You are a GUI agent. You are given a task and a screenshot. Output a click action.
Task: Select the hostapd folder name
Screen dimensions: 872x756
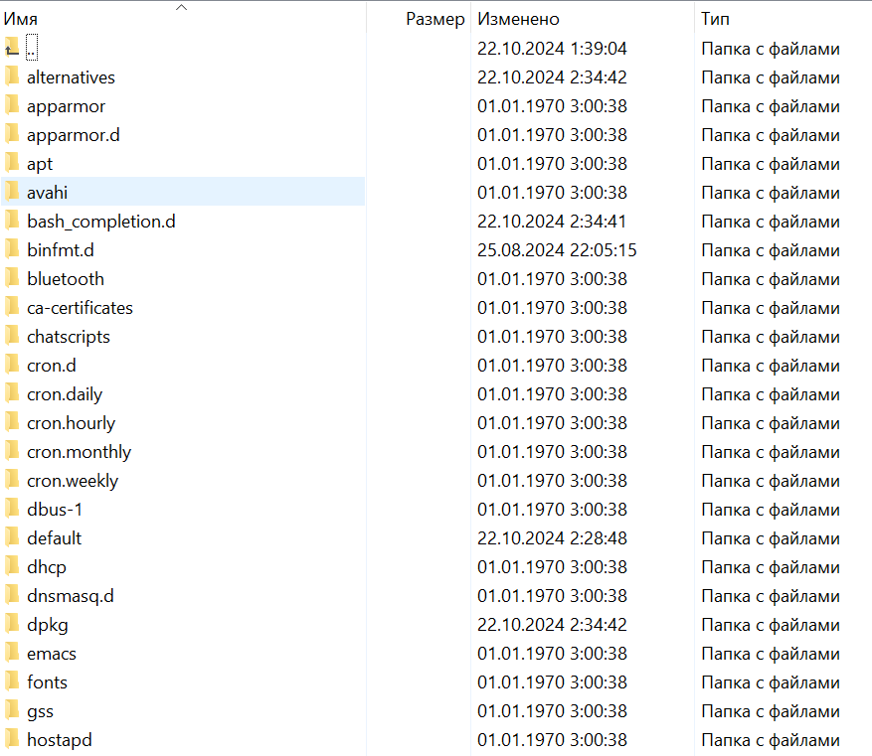(59, 741)
